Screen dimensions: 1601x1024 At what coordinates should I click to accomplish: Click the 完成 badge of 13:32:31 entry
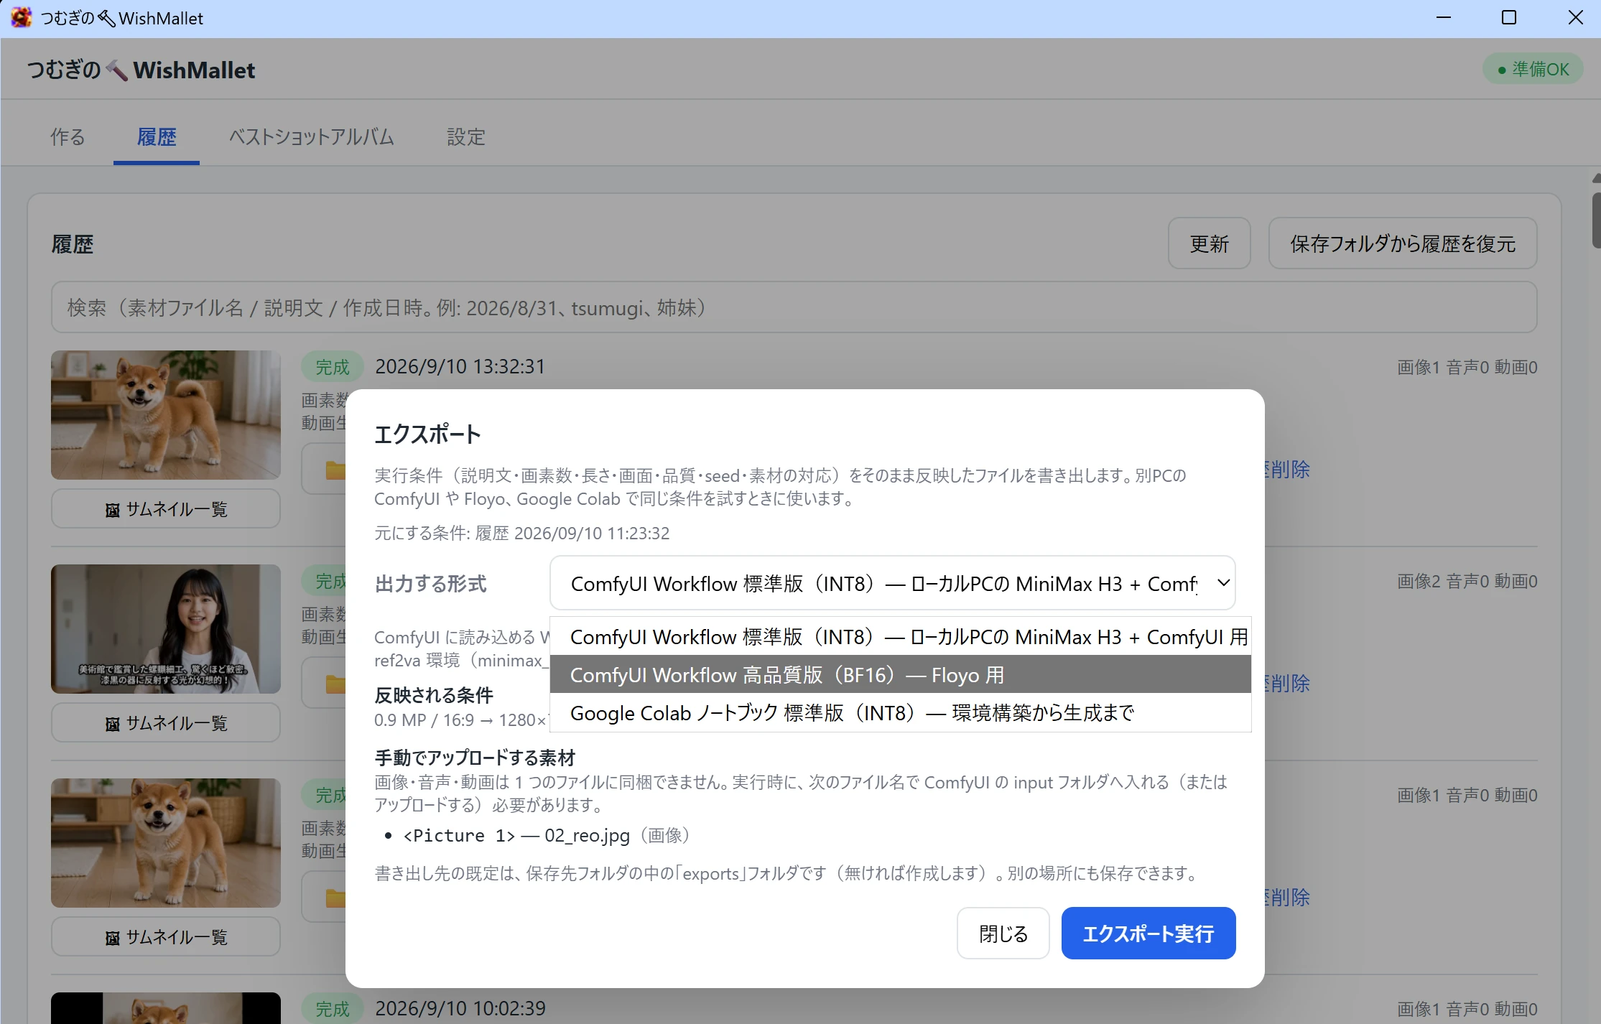point(333,367)
